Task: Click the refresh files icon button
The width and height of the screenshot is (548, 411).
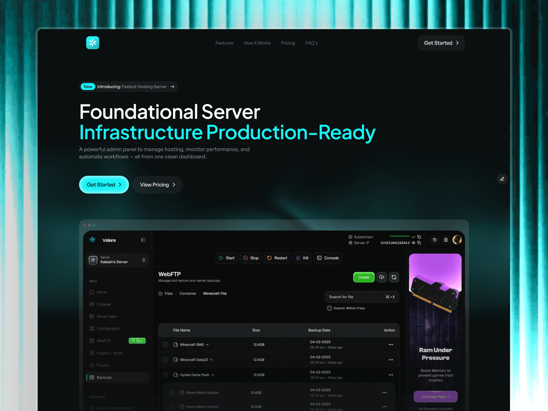Action: point(394,277)
